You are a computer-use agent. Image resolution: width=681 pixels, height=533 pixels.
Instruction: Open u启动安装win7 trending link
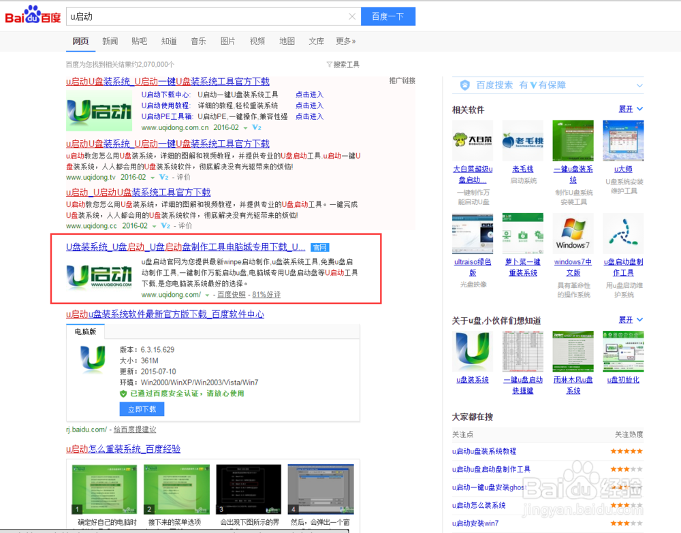[475, 523]
